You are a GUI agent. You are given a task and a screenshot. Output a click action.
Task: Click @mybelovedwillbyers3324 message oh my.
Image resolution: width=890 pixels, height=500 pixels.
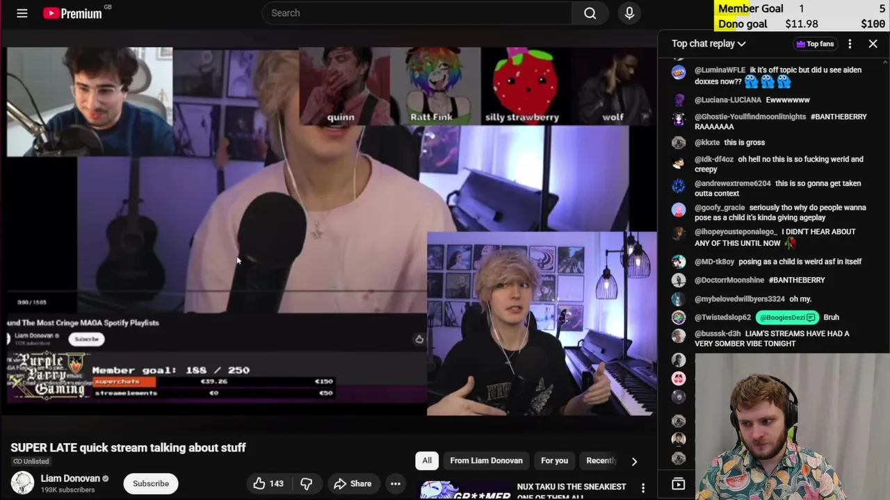pos(800,299)
